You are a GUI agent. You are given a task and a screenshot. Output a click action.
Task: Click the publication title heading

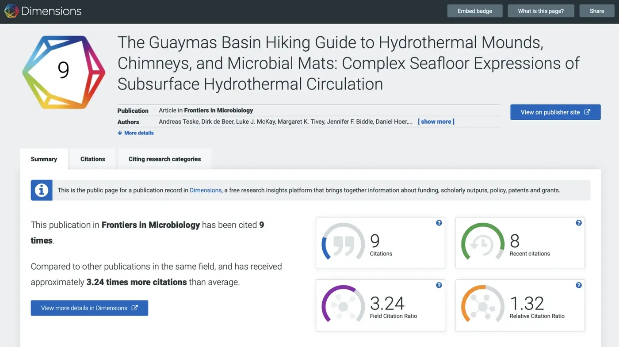pos(348,63)
